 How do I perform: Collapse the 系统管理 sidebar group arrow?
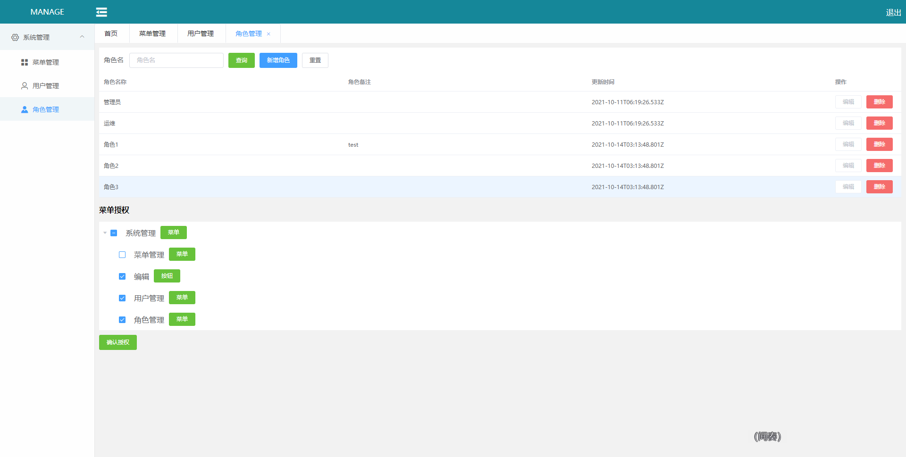(82, 37)
